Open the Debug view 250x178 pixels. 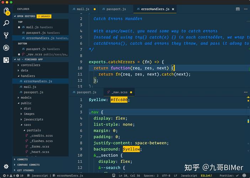click(6, 48)
